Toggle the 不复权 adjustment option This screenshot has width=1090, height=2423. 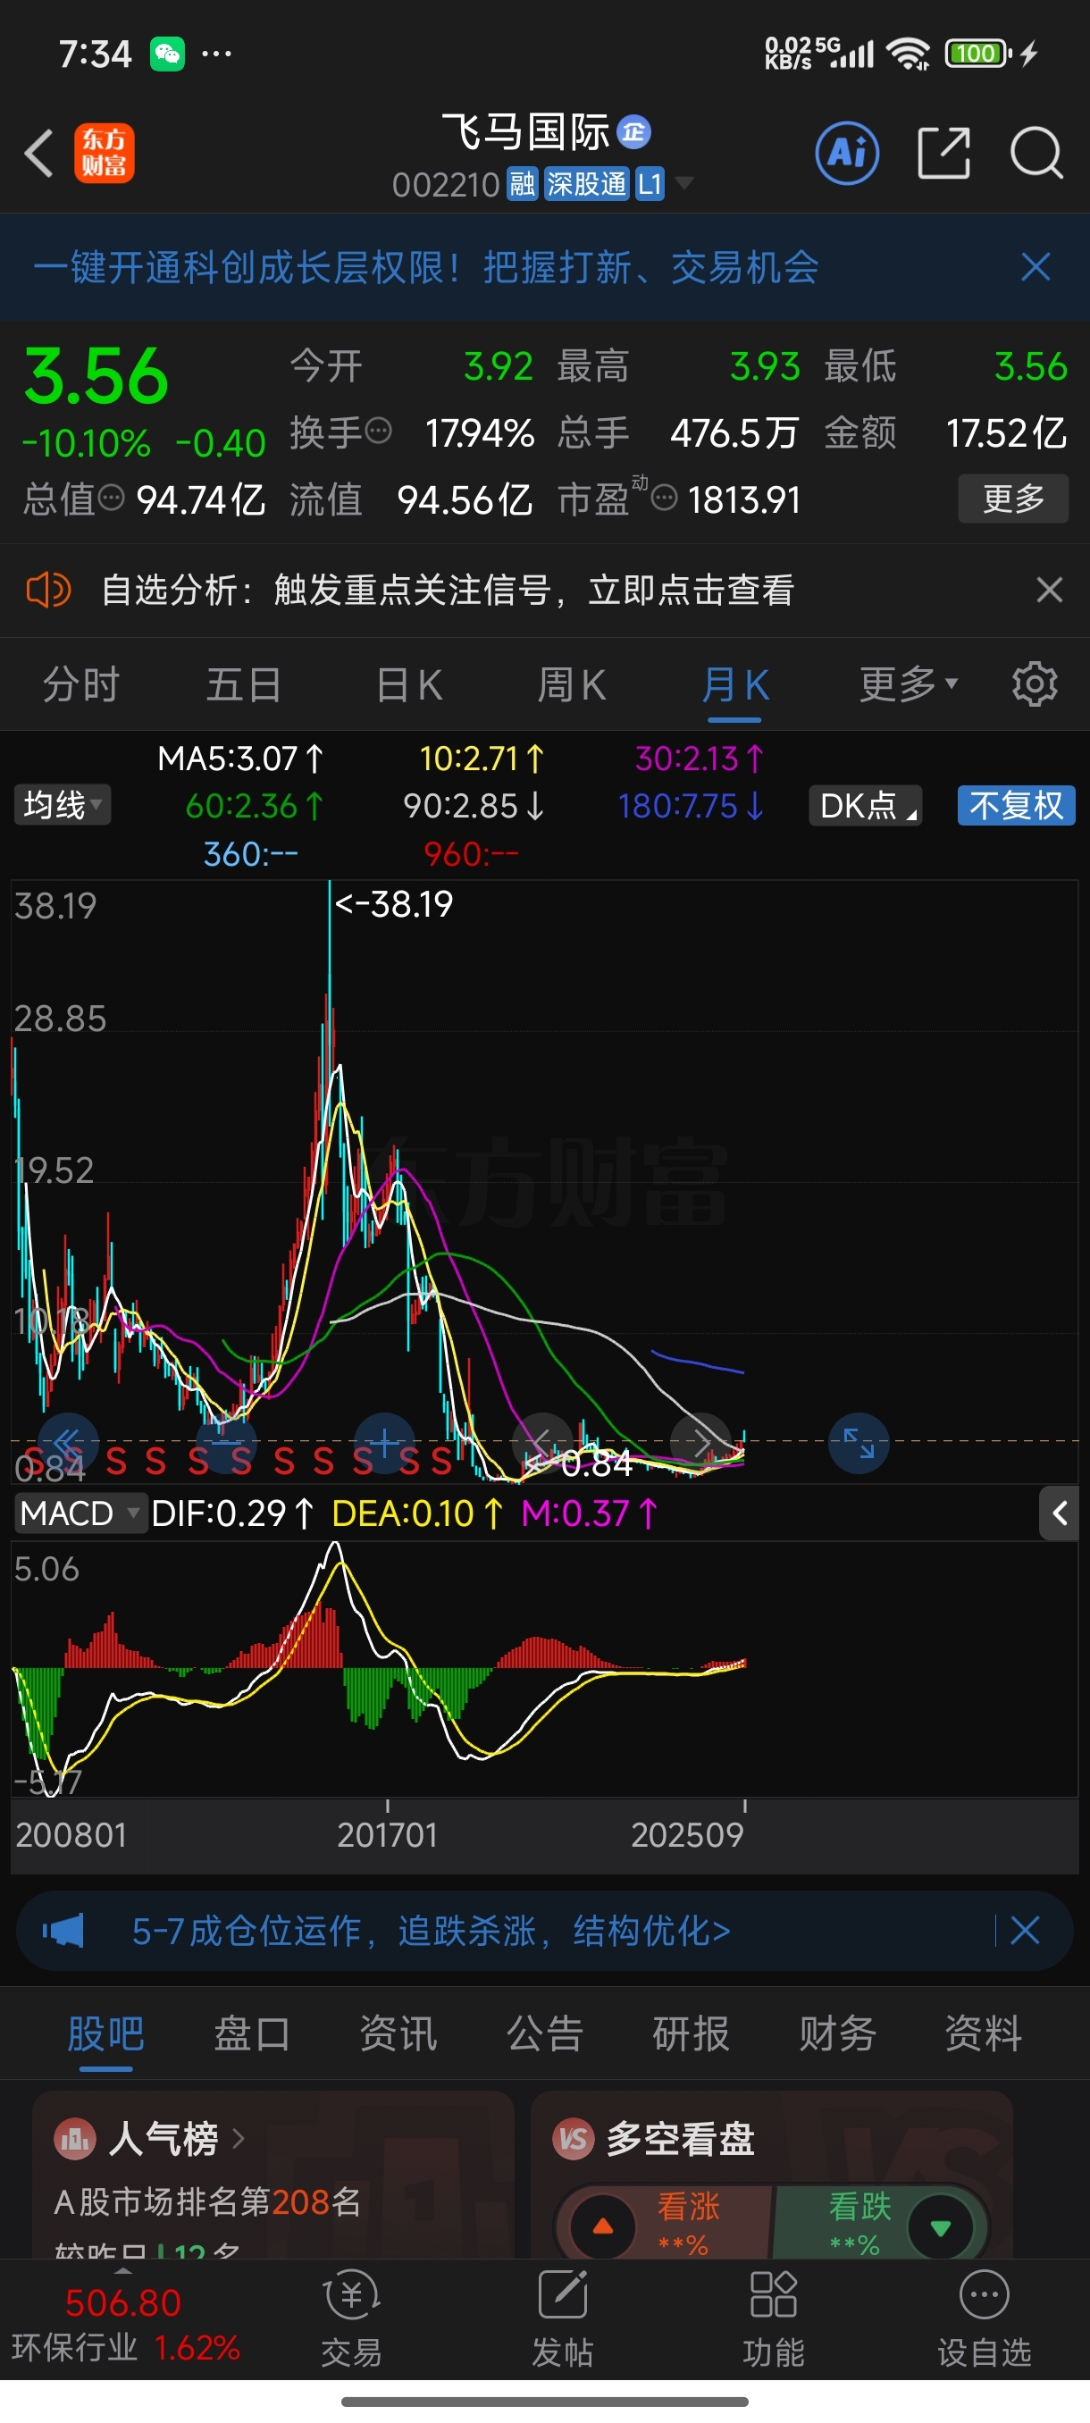coord(1017,805)
